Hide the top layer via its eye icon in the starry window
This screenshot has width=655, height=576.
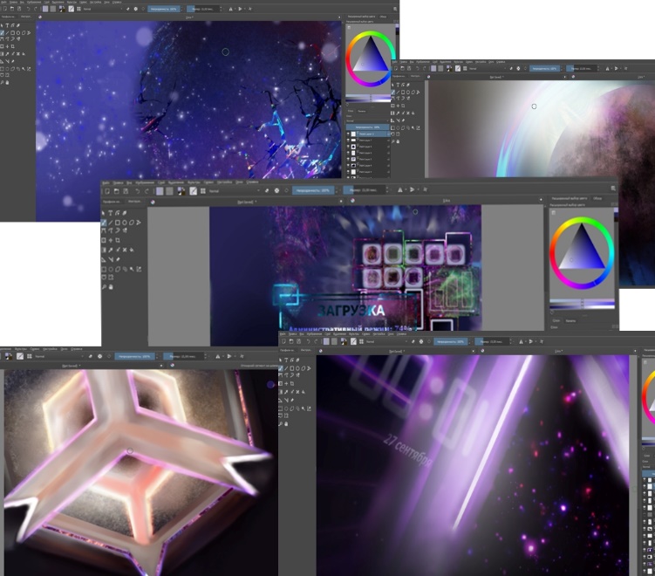coord(350,134)
